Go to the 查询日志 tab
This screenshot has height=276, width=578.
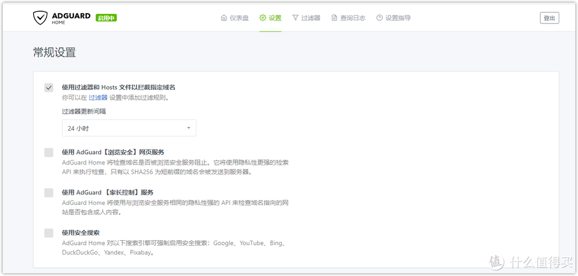[x=348, y=18]
